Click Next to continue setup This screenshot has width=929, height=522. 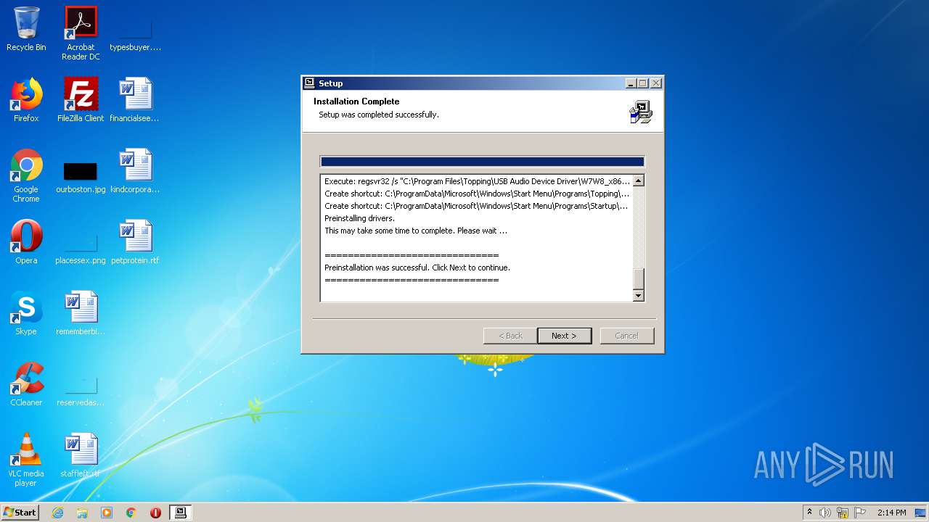click(x=564, y=336)
